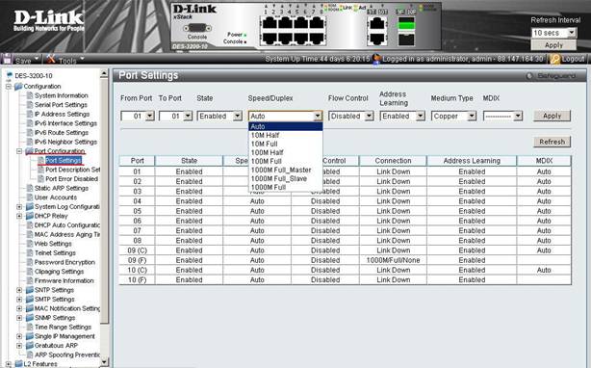
Task: Open Port Description Settings
Action: pyautogui.click(x=73, y=170)
